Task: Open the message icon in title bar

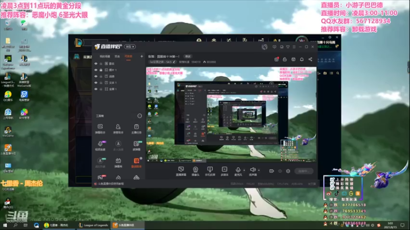Action: coord(274,47)
